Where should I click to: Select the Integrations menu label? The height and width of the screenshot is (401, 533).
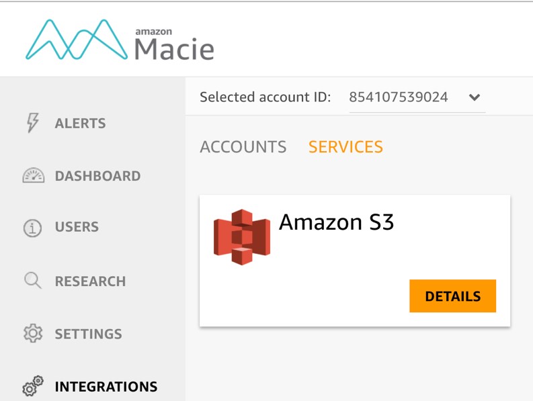pos(106,386)
